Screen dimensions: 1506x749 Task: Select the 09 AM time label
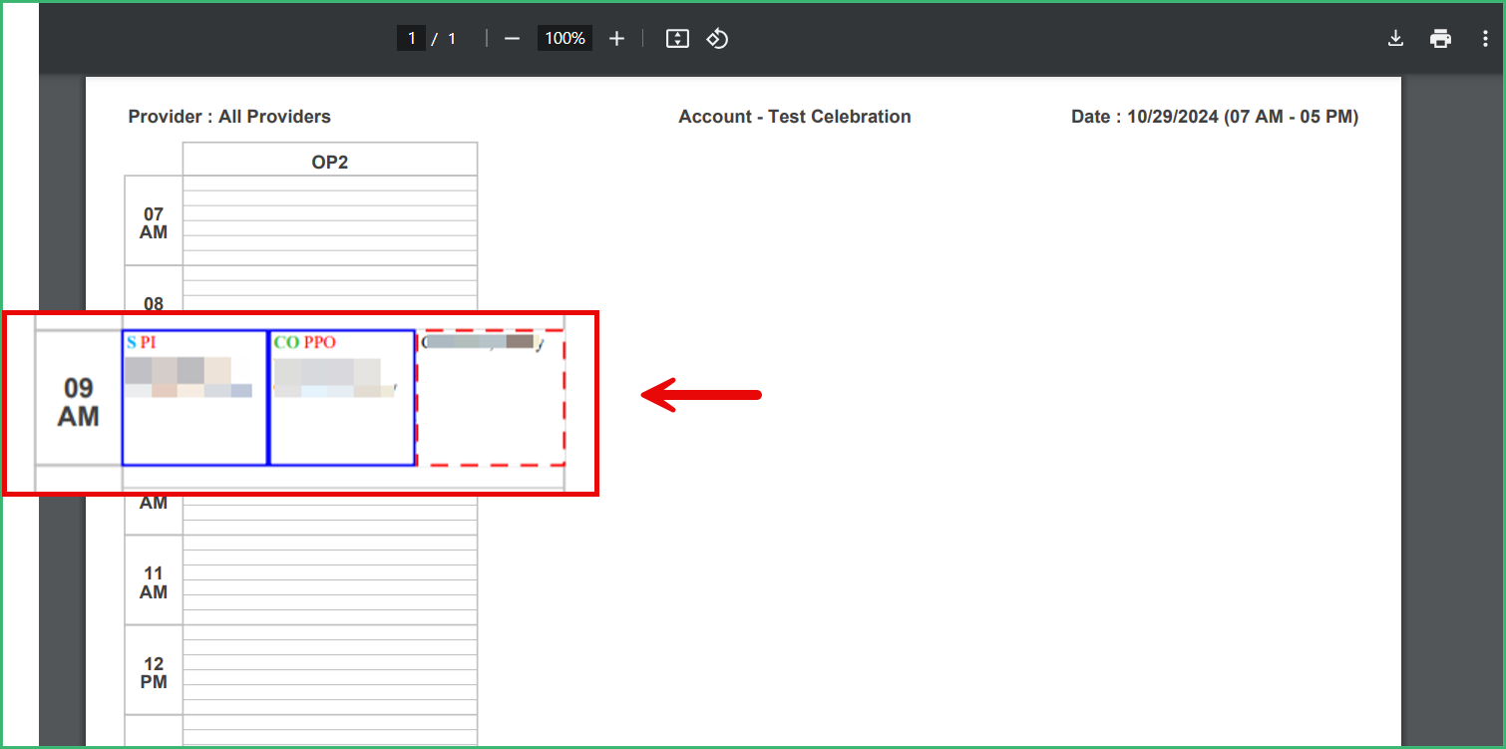pyautogui.click(x=79, y=402)
